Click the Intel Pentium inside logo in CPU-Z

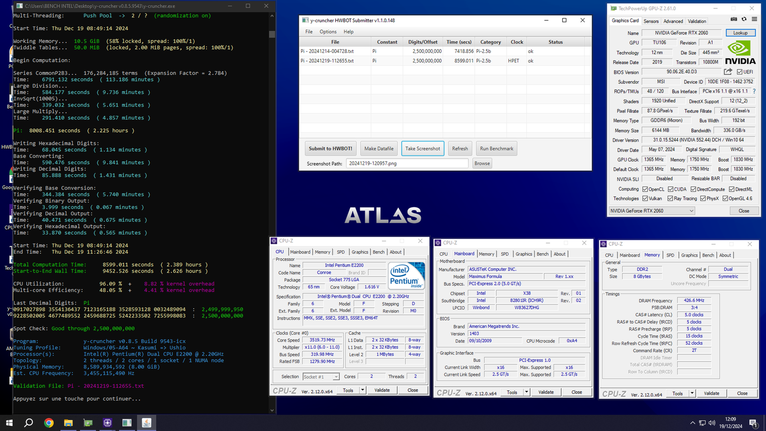tap(407, 276)
